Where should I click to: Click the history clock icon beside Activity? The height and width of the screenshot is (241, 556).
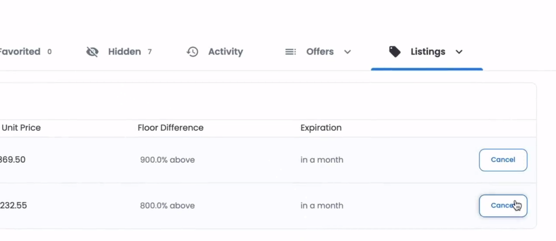point(193,51)
